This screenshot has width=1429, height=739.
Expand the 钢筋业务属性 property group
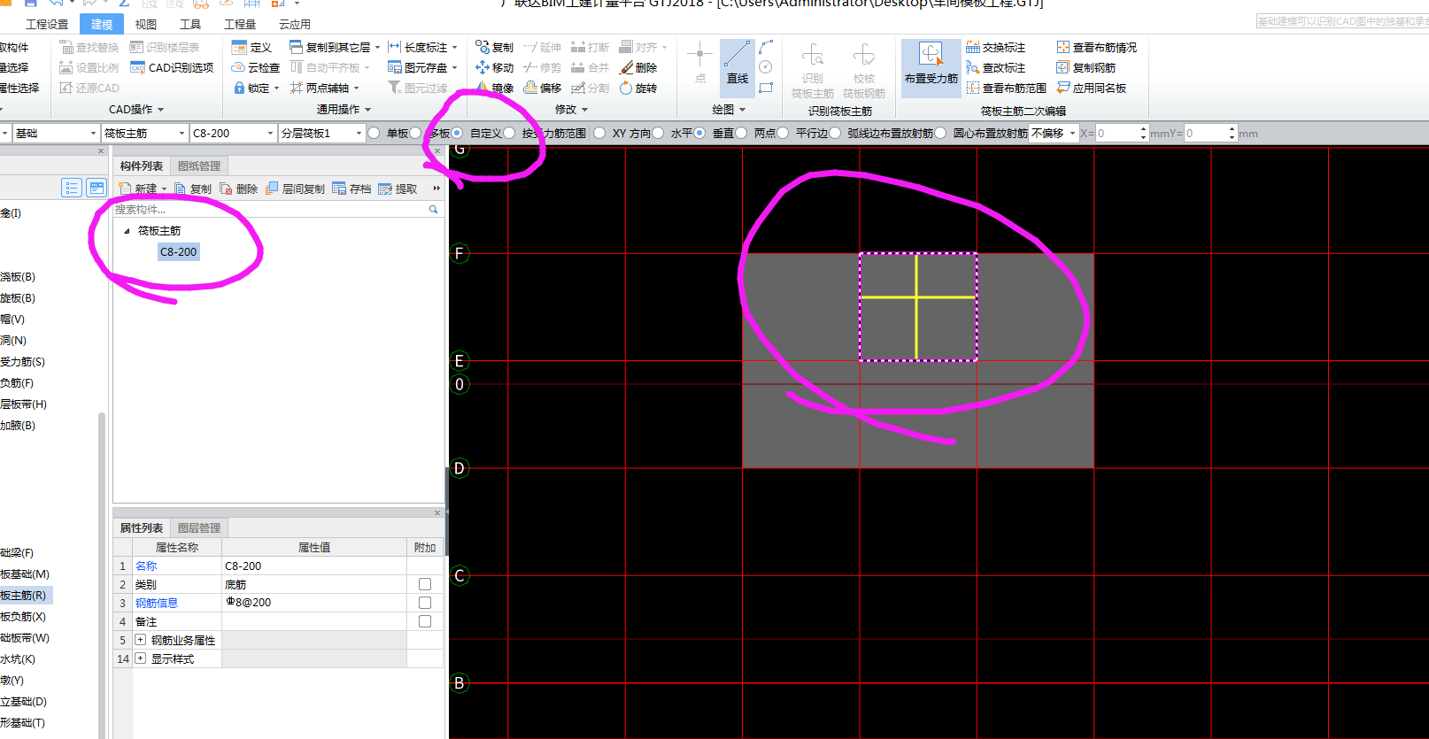coord(140,639)
